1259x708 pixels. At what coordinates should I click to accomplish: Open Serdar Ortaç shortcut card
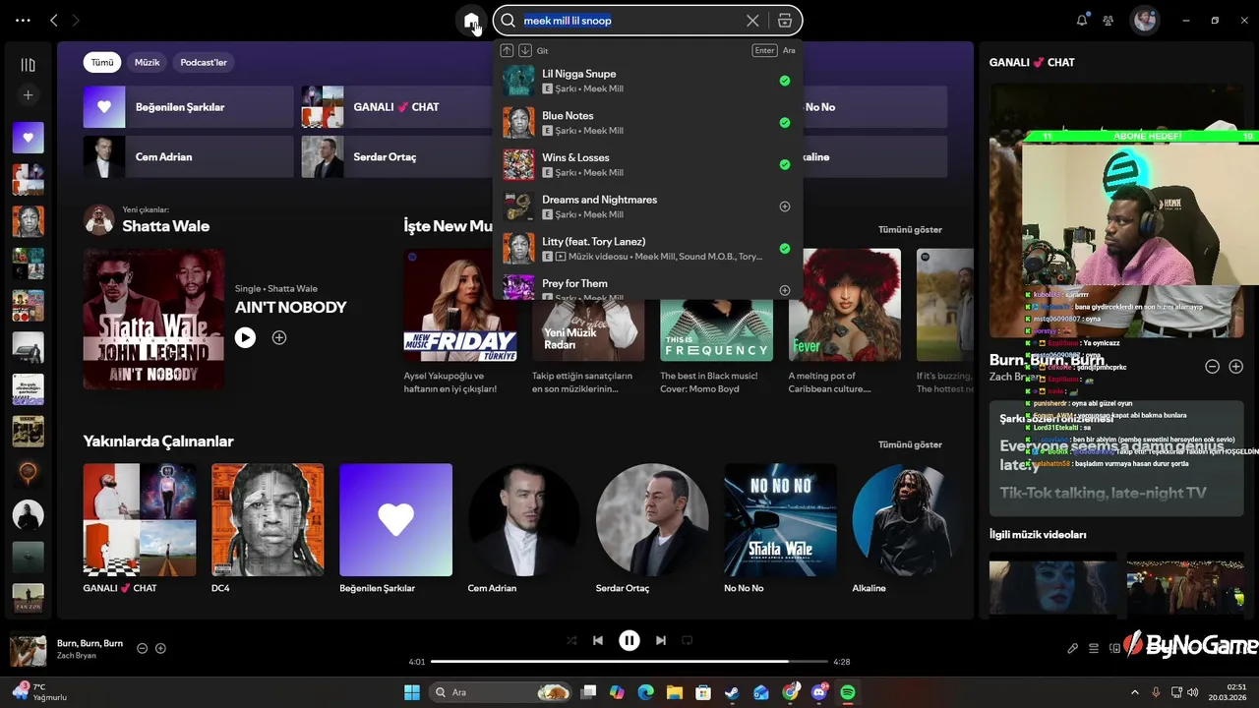tap(398, 157)
